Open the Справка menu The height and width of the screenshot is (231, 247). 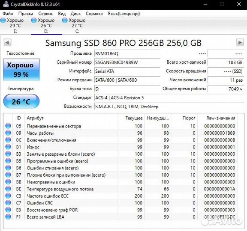click(94, 14)
